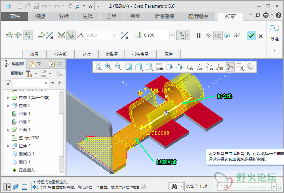284x193 pixels.
Task: Open the 文件 menu
Action: 15,16
